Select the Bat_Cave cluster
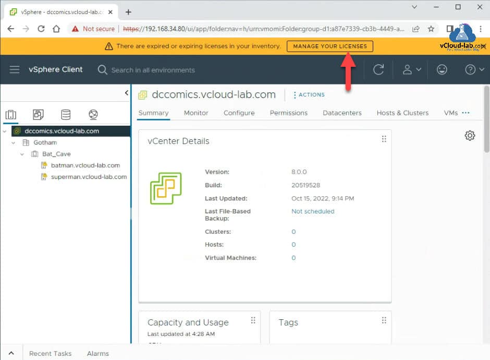 pyautogui.click(x=56, y=154)
